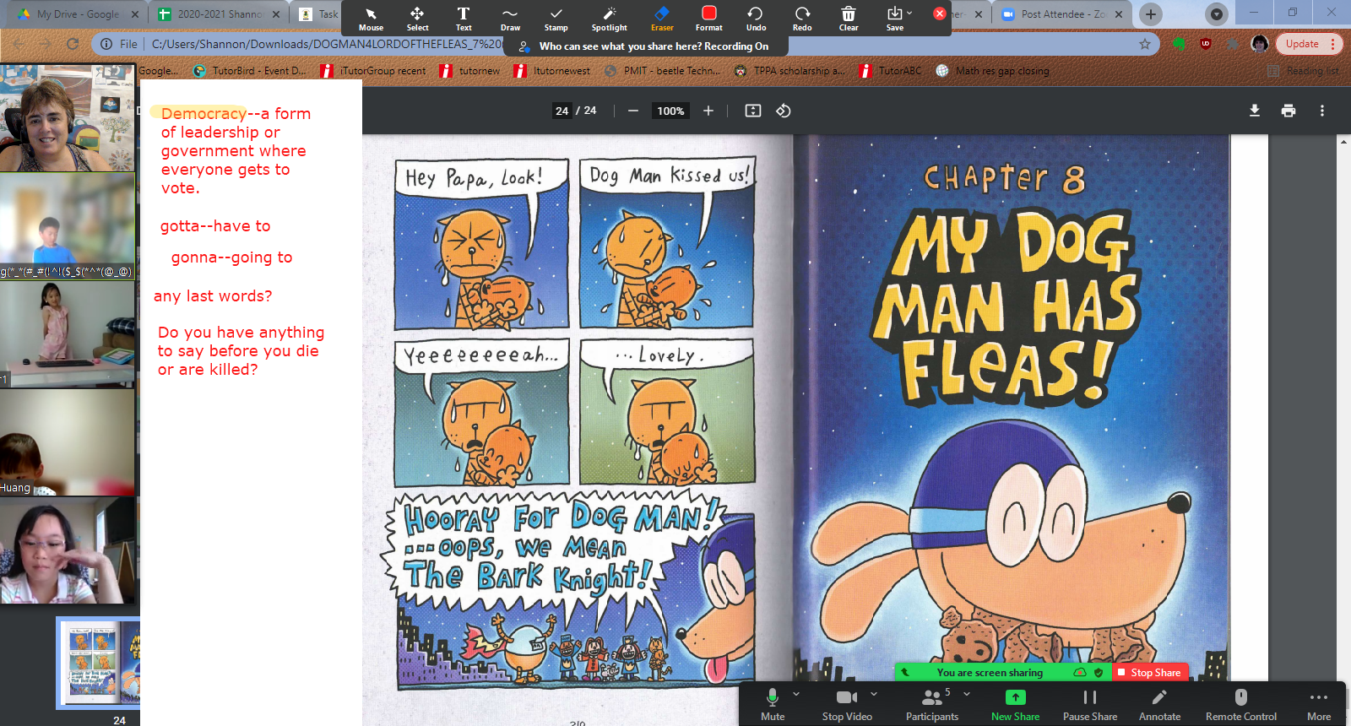The image size is (1351, 726).
Task: Close the My Drive - Google tab
Action: click(134, 14)
